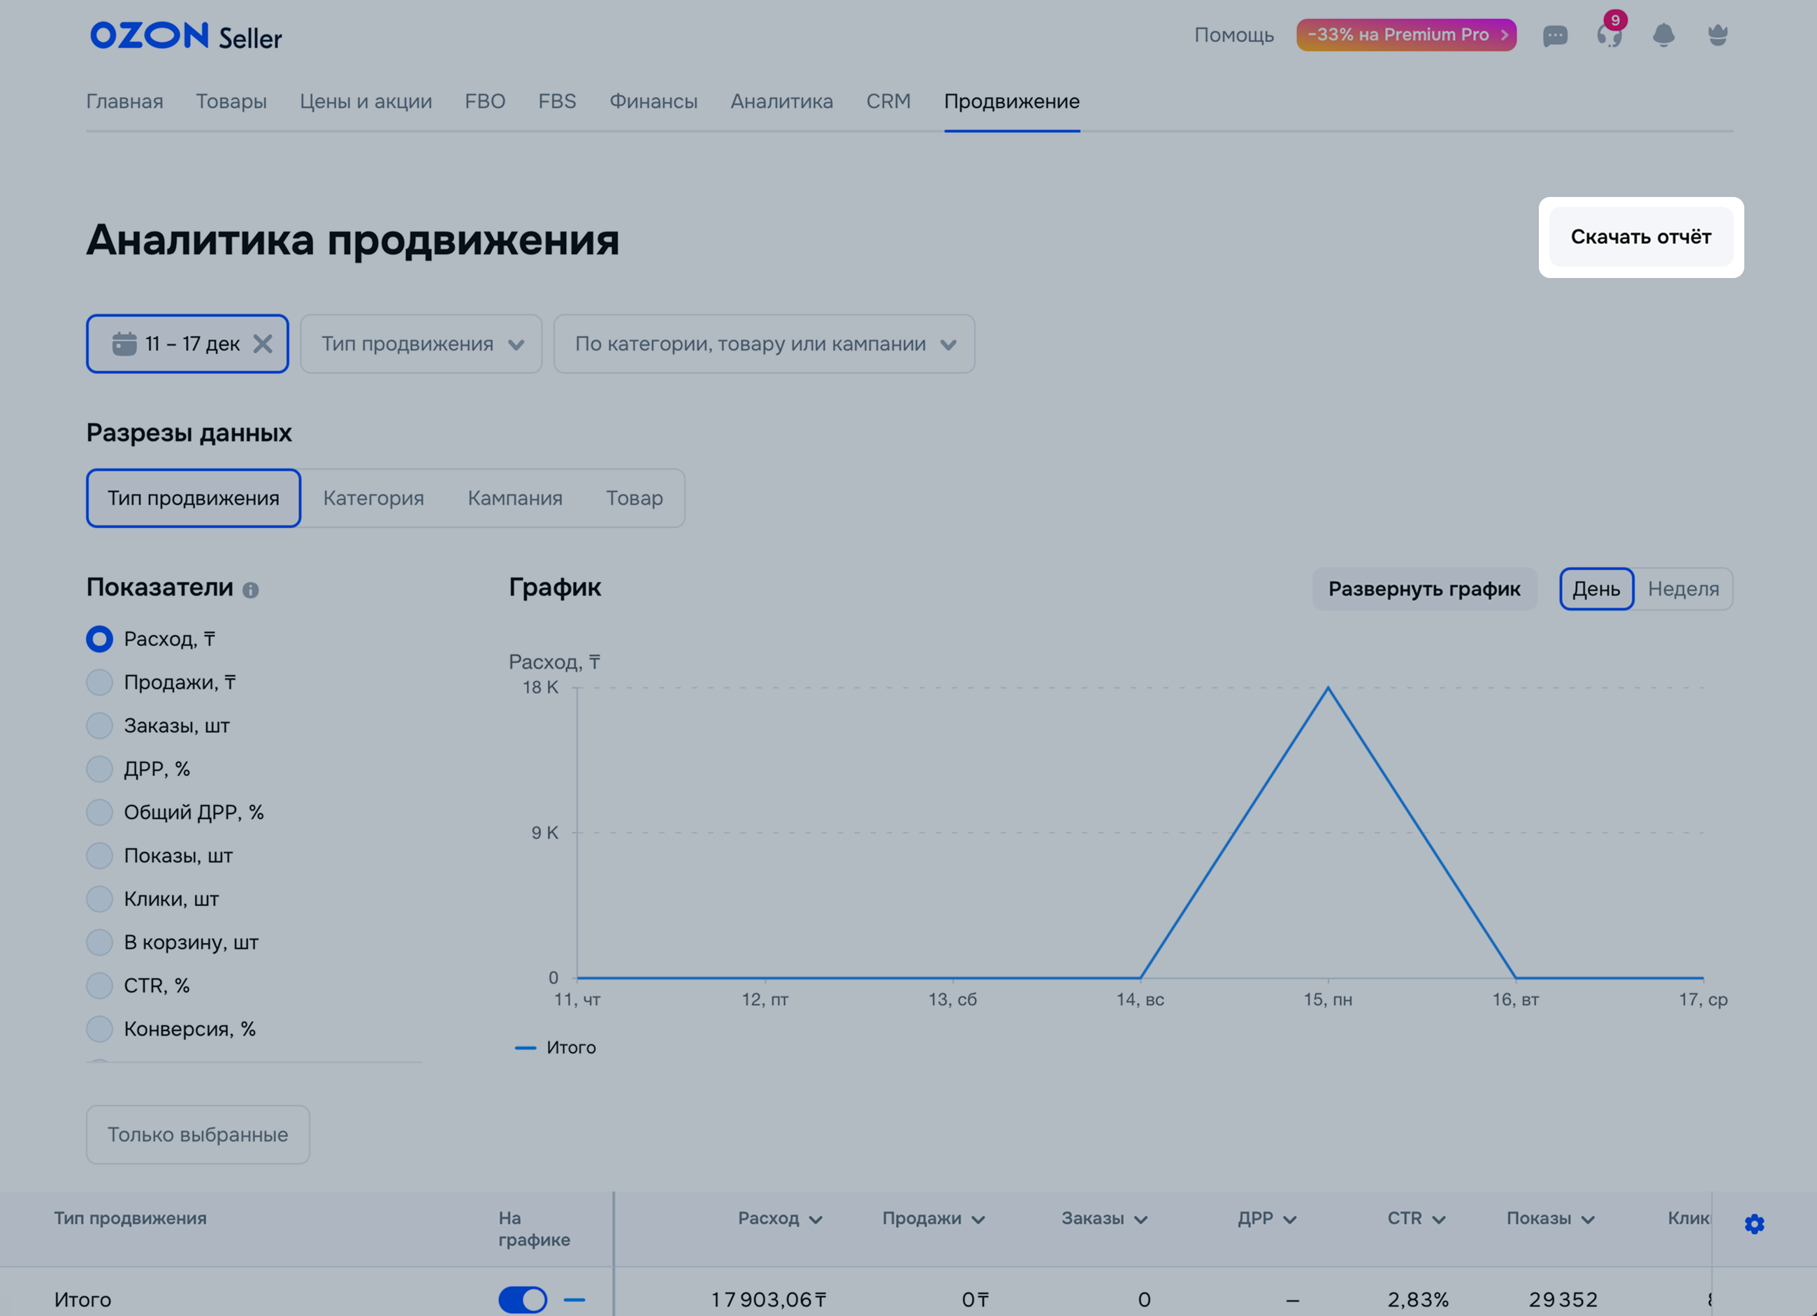Image resolution: width=1817 pixels, height=1316 pixels.
Task: Toggle Итого row display on chart
Action: [x=522, y=1299]
